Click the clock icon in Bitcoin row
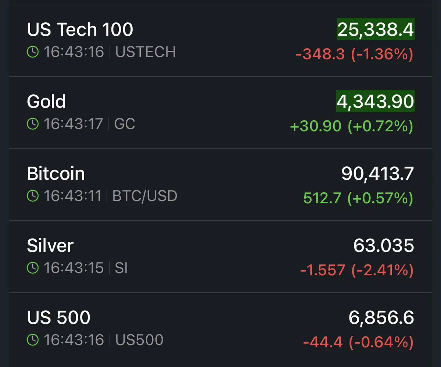The height and width of the screenshot is (367, 441). [33, 196]
